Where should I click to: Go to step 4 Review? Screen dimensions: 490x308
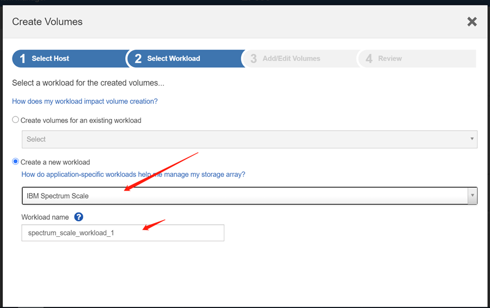pyautogui.click(x=417, y=58)
